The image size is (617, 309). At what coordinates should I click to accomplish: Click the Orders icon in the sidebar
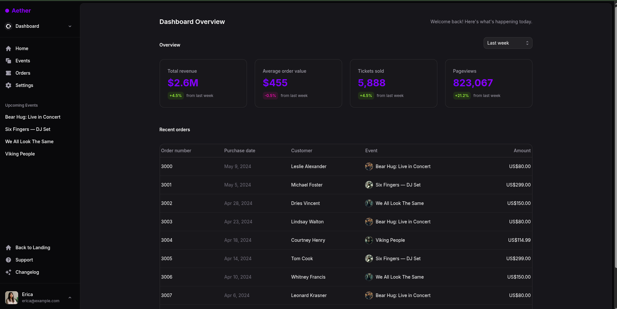tap(8, 73)
